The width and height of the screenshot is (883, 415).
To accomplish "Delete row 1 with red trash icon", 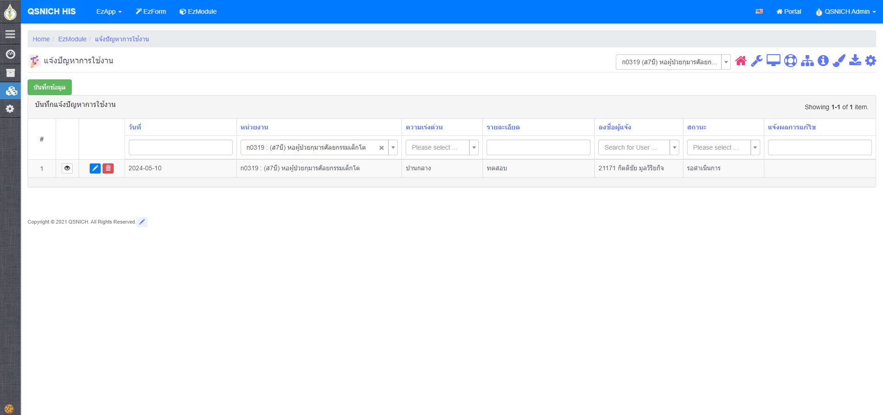I will coord(108,168).
